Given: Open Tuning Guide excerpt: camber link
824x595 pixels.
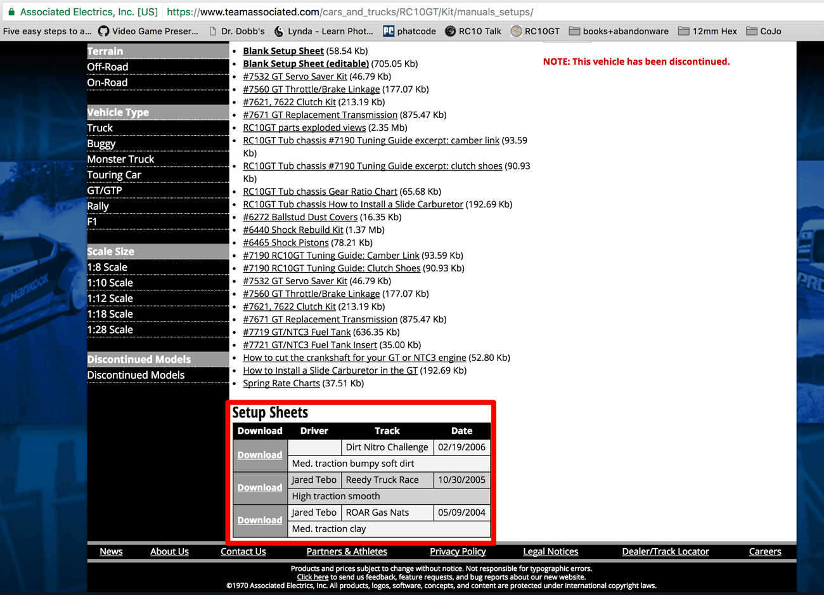Looking at the screenshot, I should (x=371, y=140).
